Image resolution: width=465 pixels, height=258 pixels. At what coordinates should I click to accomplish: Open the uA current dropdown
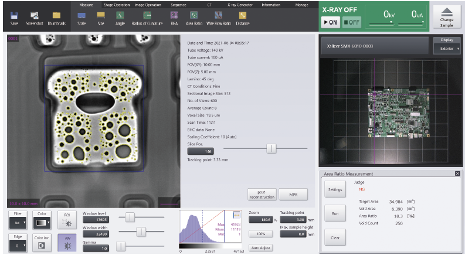[423, 22]
